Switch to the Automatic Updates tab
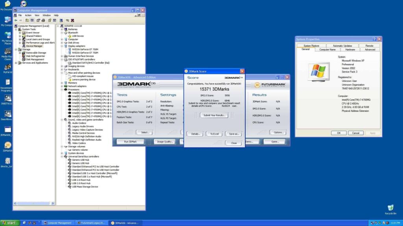This screenshot has height=226, width=403. [342, 46]
